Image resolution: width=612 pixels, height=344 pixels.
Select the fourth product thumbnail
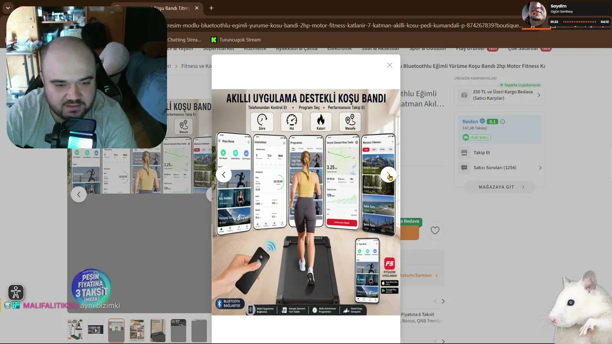pos(137,330)
